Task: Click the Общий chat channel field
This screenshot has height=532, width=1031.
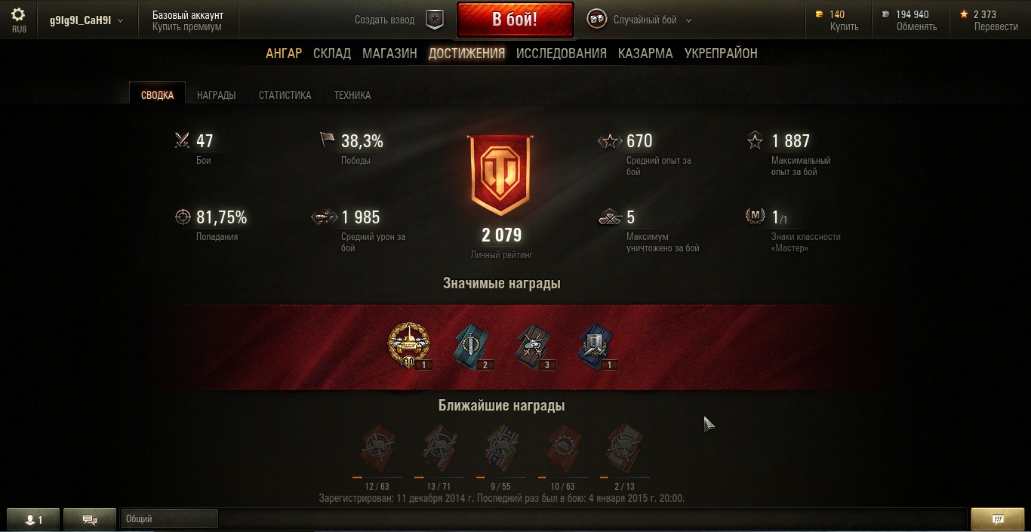Action: coord(170,519)
